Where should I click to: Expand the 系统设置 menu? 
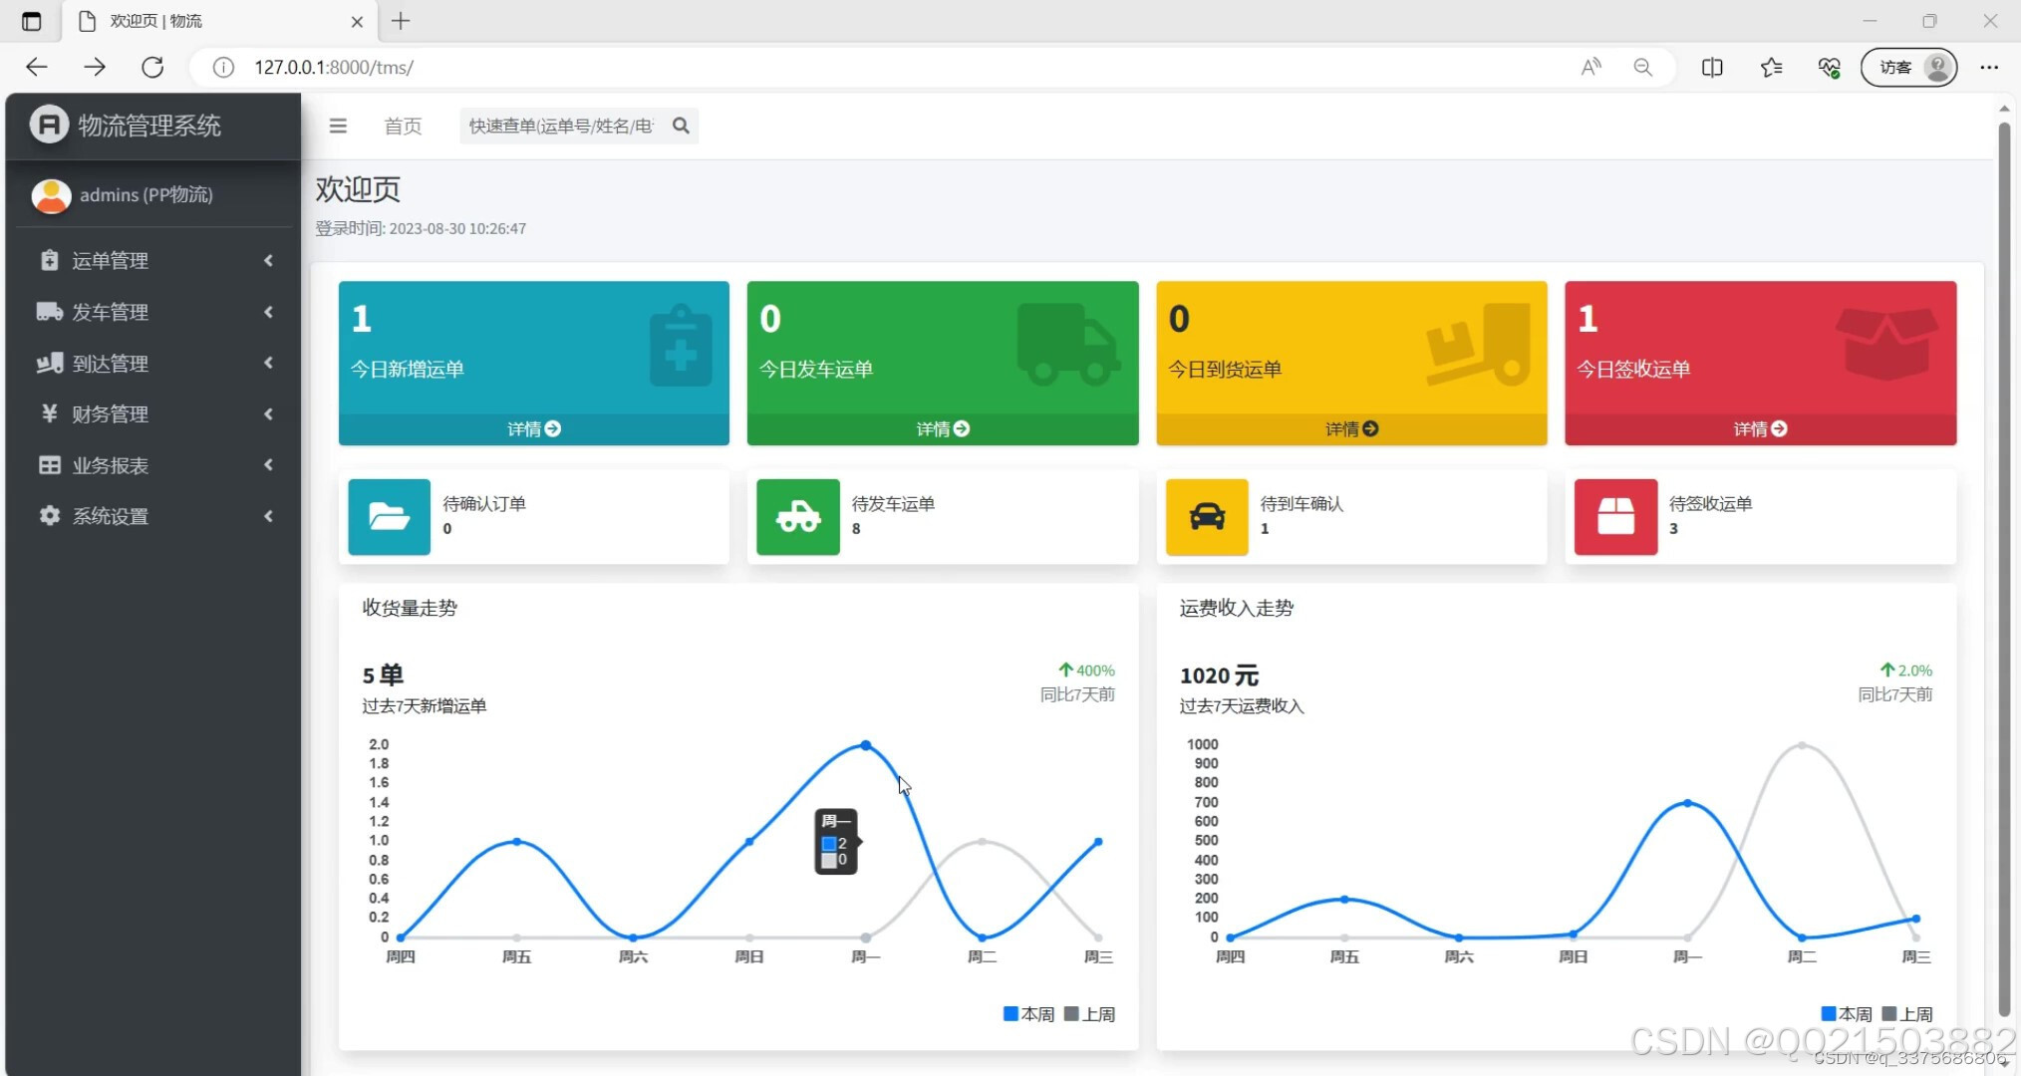coord(154,516)
